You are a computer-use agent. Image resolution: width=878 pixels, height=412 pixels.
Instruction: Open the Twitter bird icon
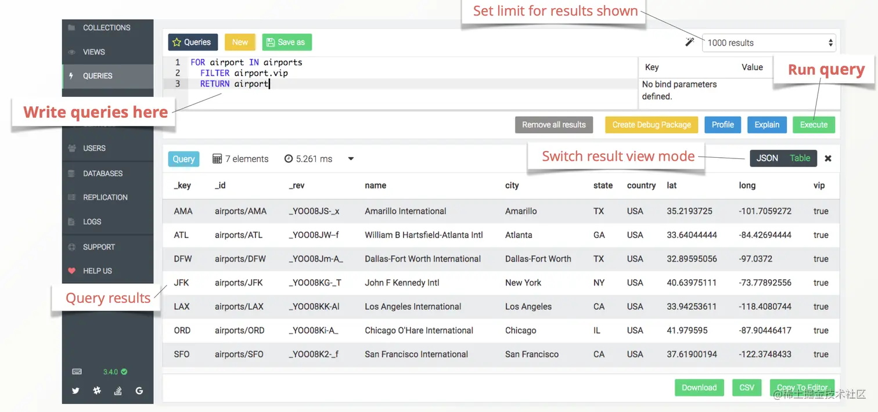tap(75, 391)
